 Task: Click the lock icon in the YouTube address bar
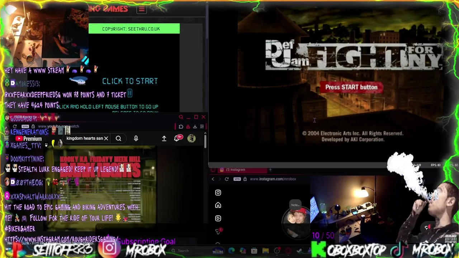click(x=33, y=126)
